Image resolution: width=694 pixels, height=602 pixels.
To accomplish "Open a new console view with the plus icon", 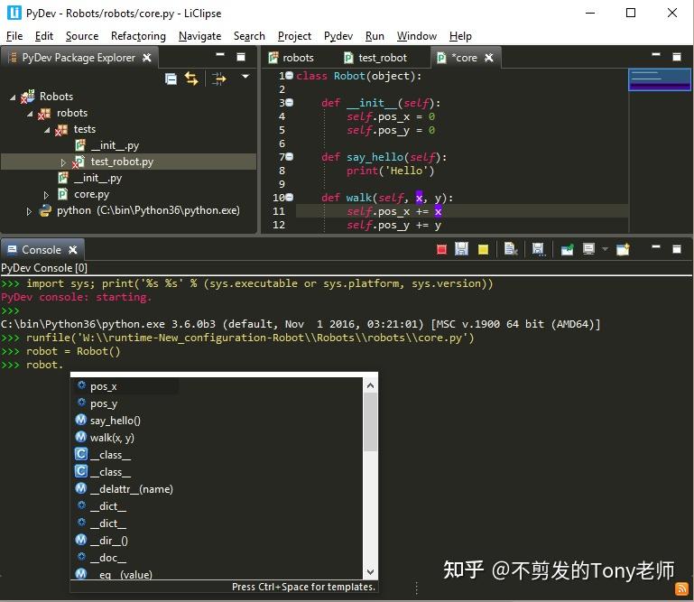I will click(x=624, y=249).
